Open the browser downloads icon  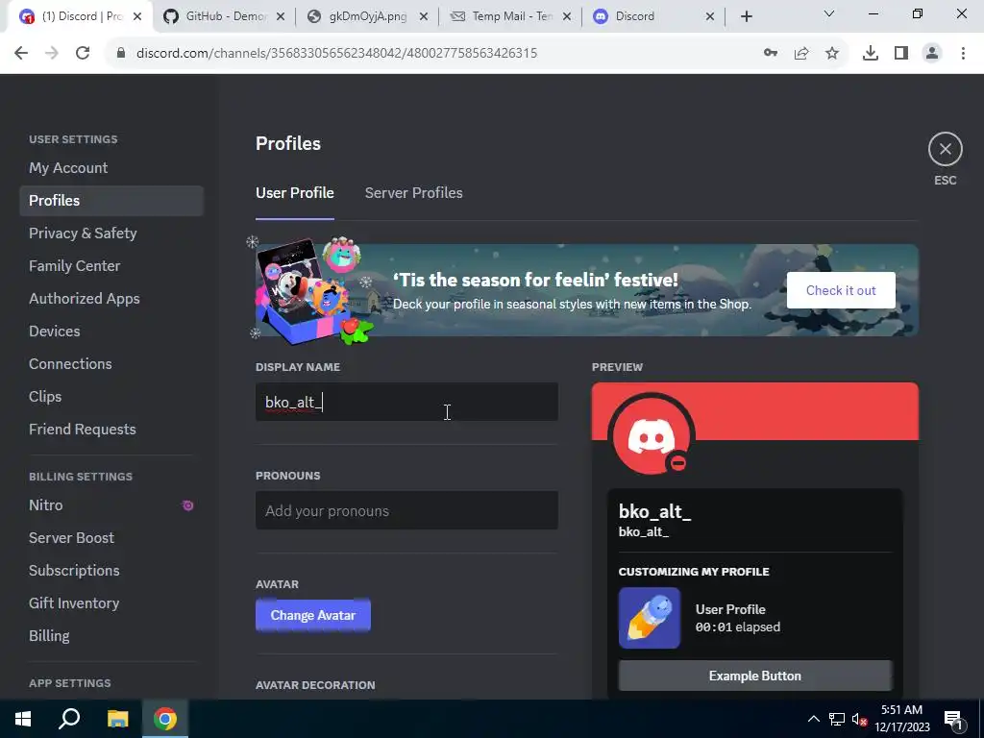(871, 53)
